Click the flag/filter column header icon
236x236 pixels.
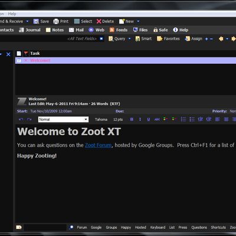(x=26, y=53)
